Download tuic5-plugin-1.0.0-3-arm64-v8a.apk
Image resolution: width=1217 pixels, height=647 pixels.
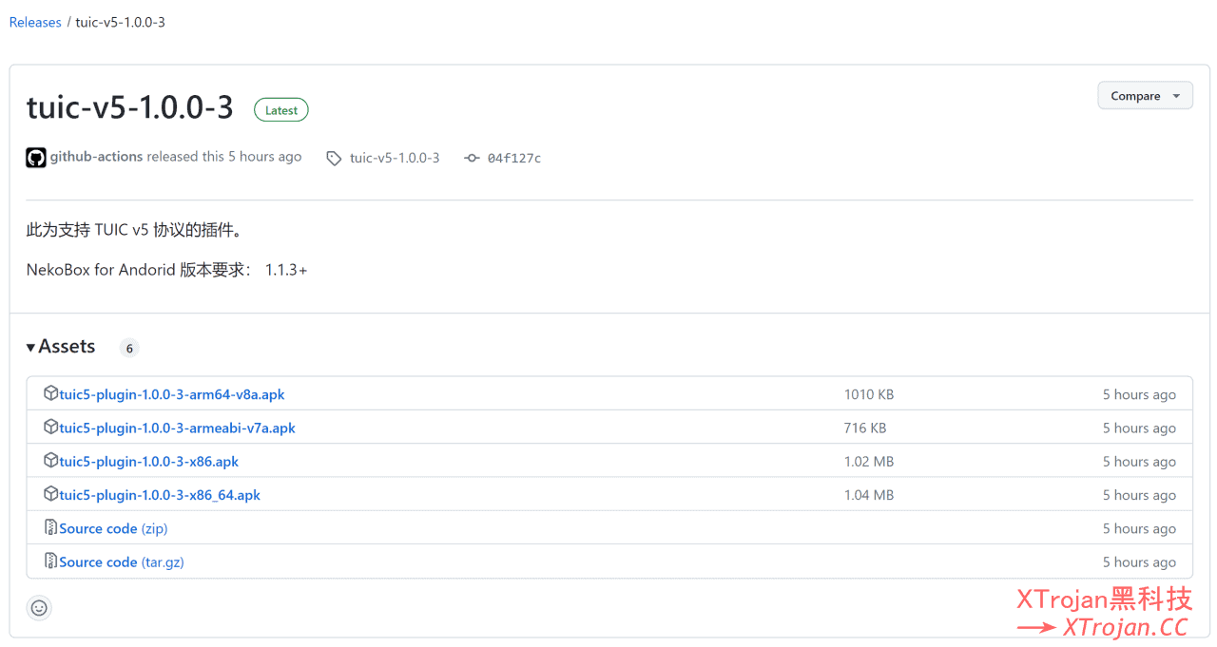tap(172, 394)
